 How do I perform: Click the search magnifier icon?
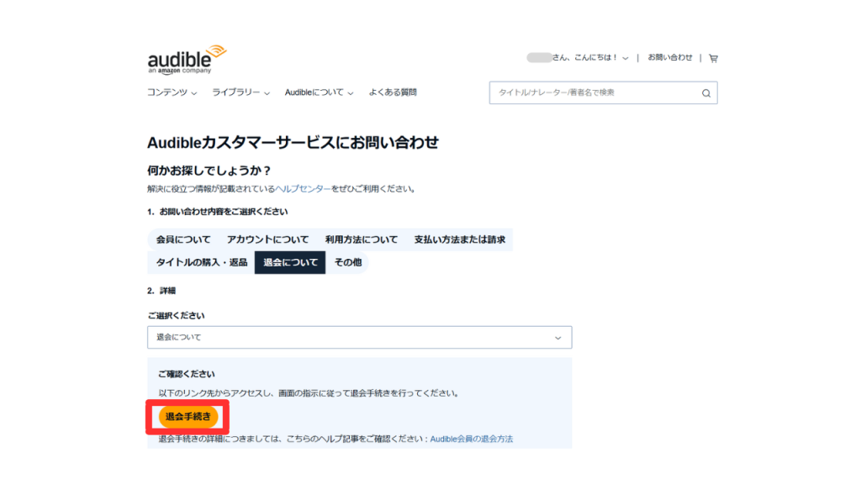tap(706, 93)
